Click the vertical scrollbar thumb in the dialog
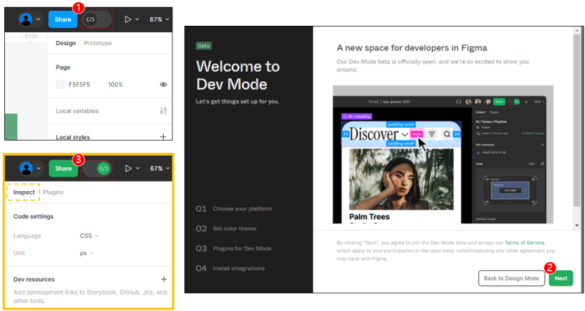This screenshot has height=311, width=585. point(577,120)
